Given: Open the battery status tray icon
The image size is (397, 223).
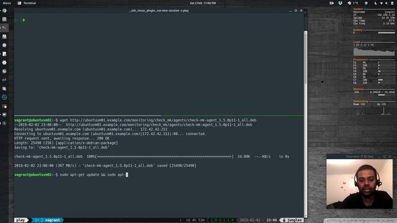Looking at the screenshot, I should 392,3.
